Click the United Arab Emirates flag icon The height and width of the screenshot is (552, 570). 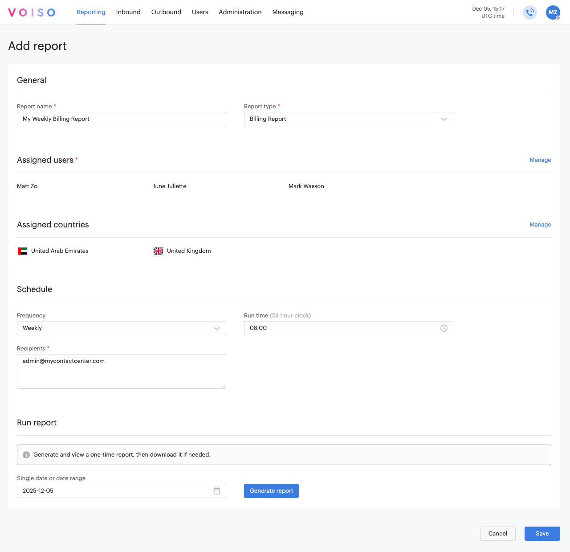click(x=22, y=251)
